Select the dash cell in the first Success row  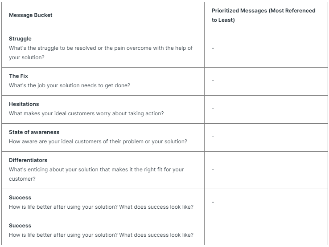pyautogui.click(x=213, y=202)
